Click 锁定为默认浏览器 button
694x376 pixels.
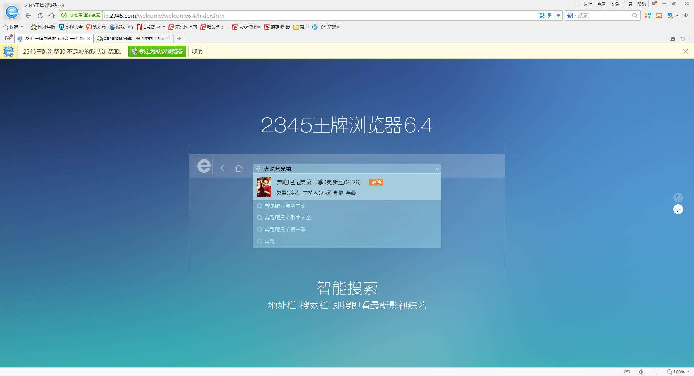pyautogui.click(x=157, y=51)
